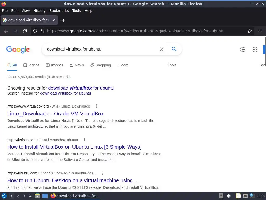Click the show desktop taskbar icon
This screenshot has height=200, width=266.
point(45,196)
